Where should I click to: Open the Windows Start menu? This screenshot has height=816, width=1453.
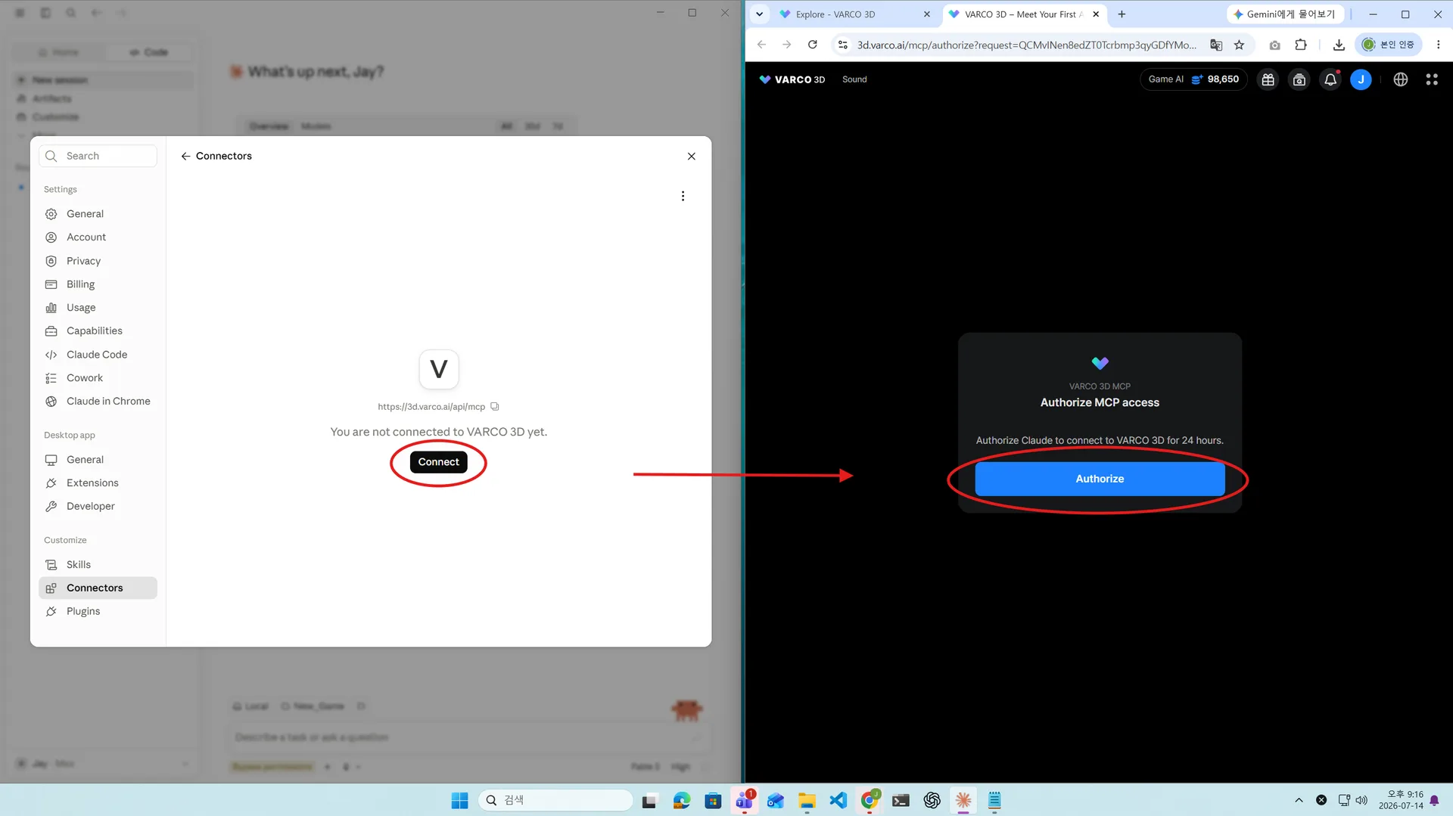coord(459,800)
